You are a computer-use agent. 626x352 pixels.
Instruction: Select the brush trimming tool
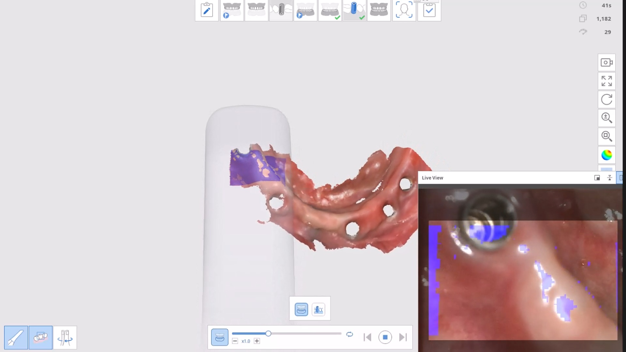point(16,337)
